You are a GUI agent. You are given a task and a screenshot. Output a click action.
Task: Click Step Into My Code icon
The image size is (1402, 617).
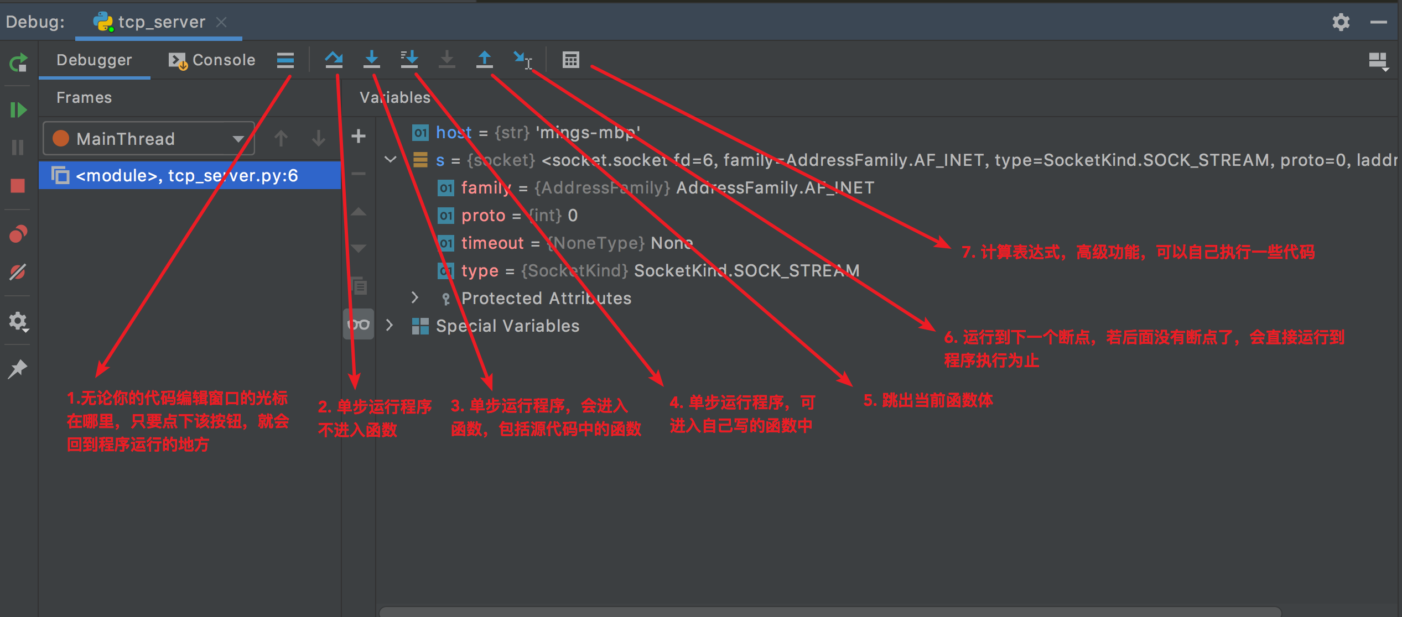point(409,60)
